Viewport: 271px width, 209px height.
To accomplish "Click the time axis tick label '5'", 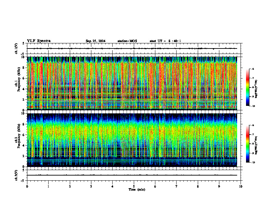I will click(134, 186).
